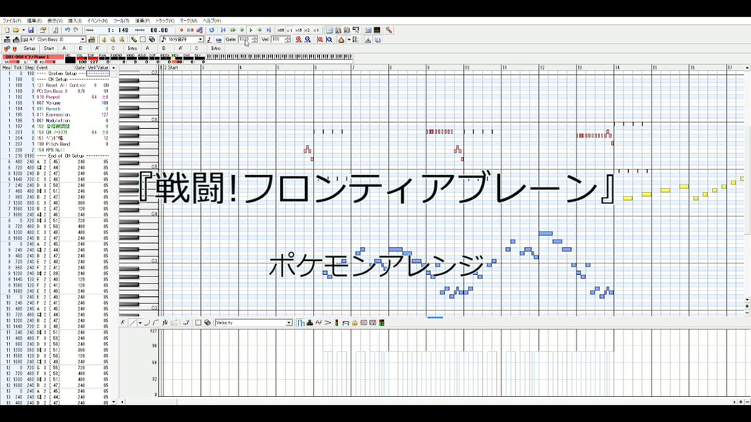751x422 pixels.
Task: Click the event list vertical scrollbar
Action: (113, 234)
